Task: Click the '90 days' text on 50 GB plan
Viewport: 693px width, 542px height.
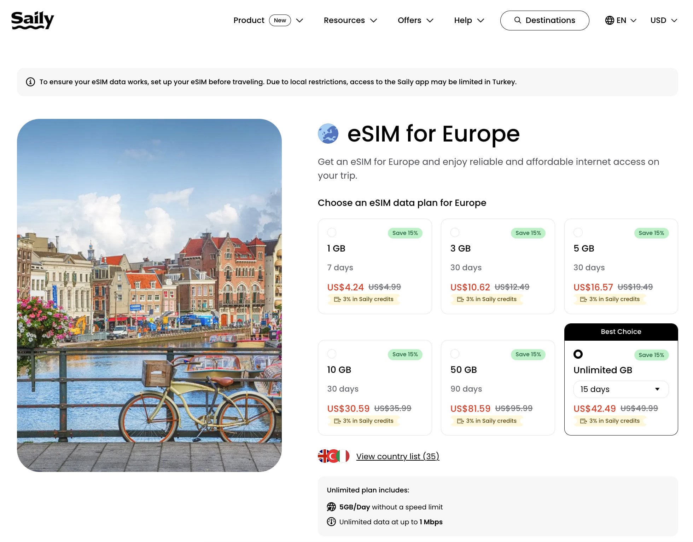Action: 466,389
